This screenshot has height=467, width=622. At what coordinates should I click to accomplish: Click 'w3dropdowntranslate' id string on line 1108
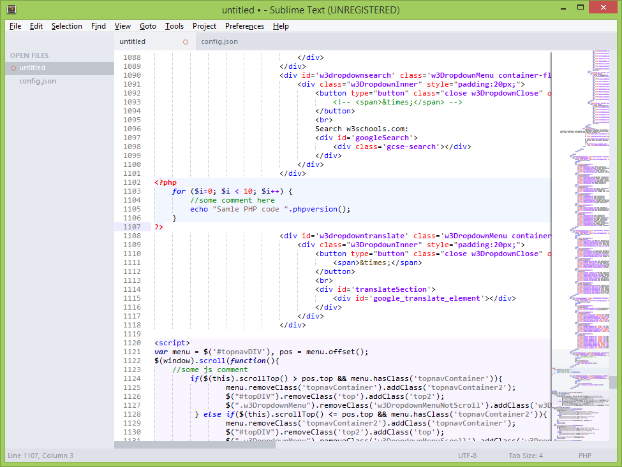click(x=362, y=236)
